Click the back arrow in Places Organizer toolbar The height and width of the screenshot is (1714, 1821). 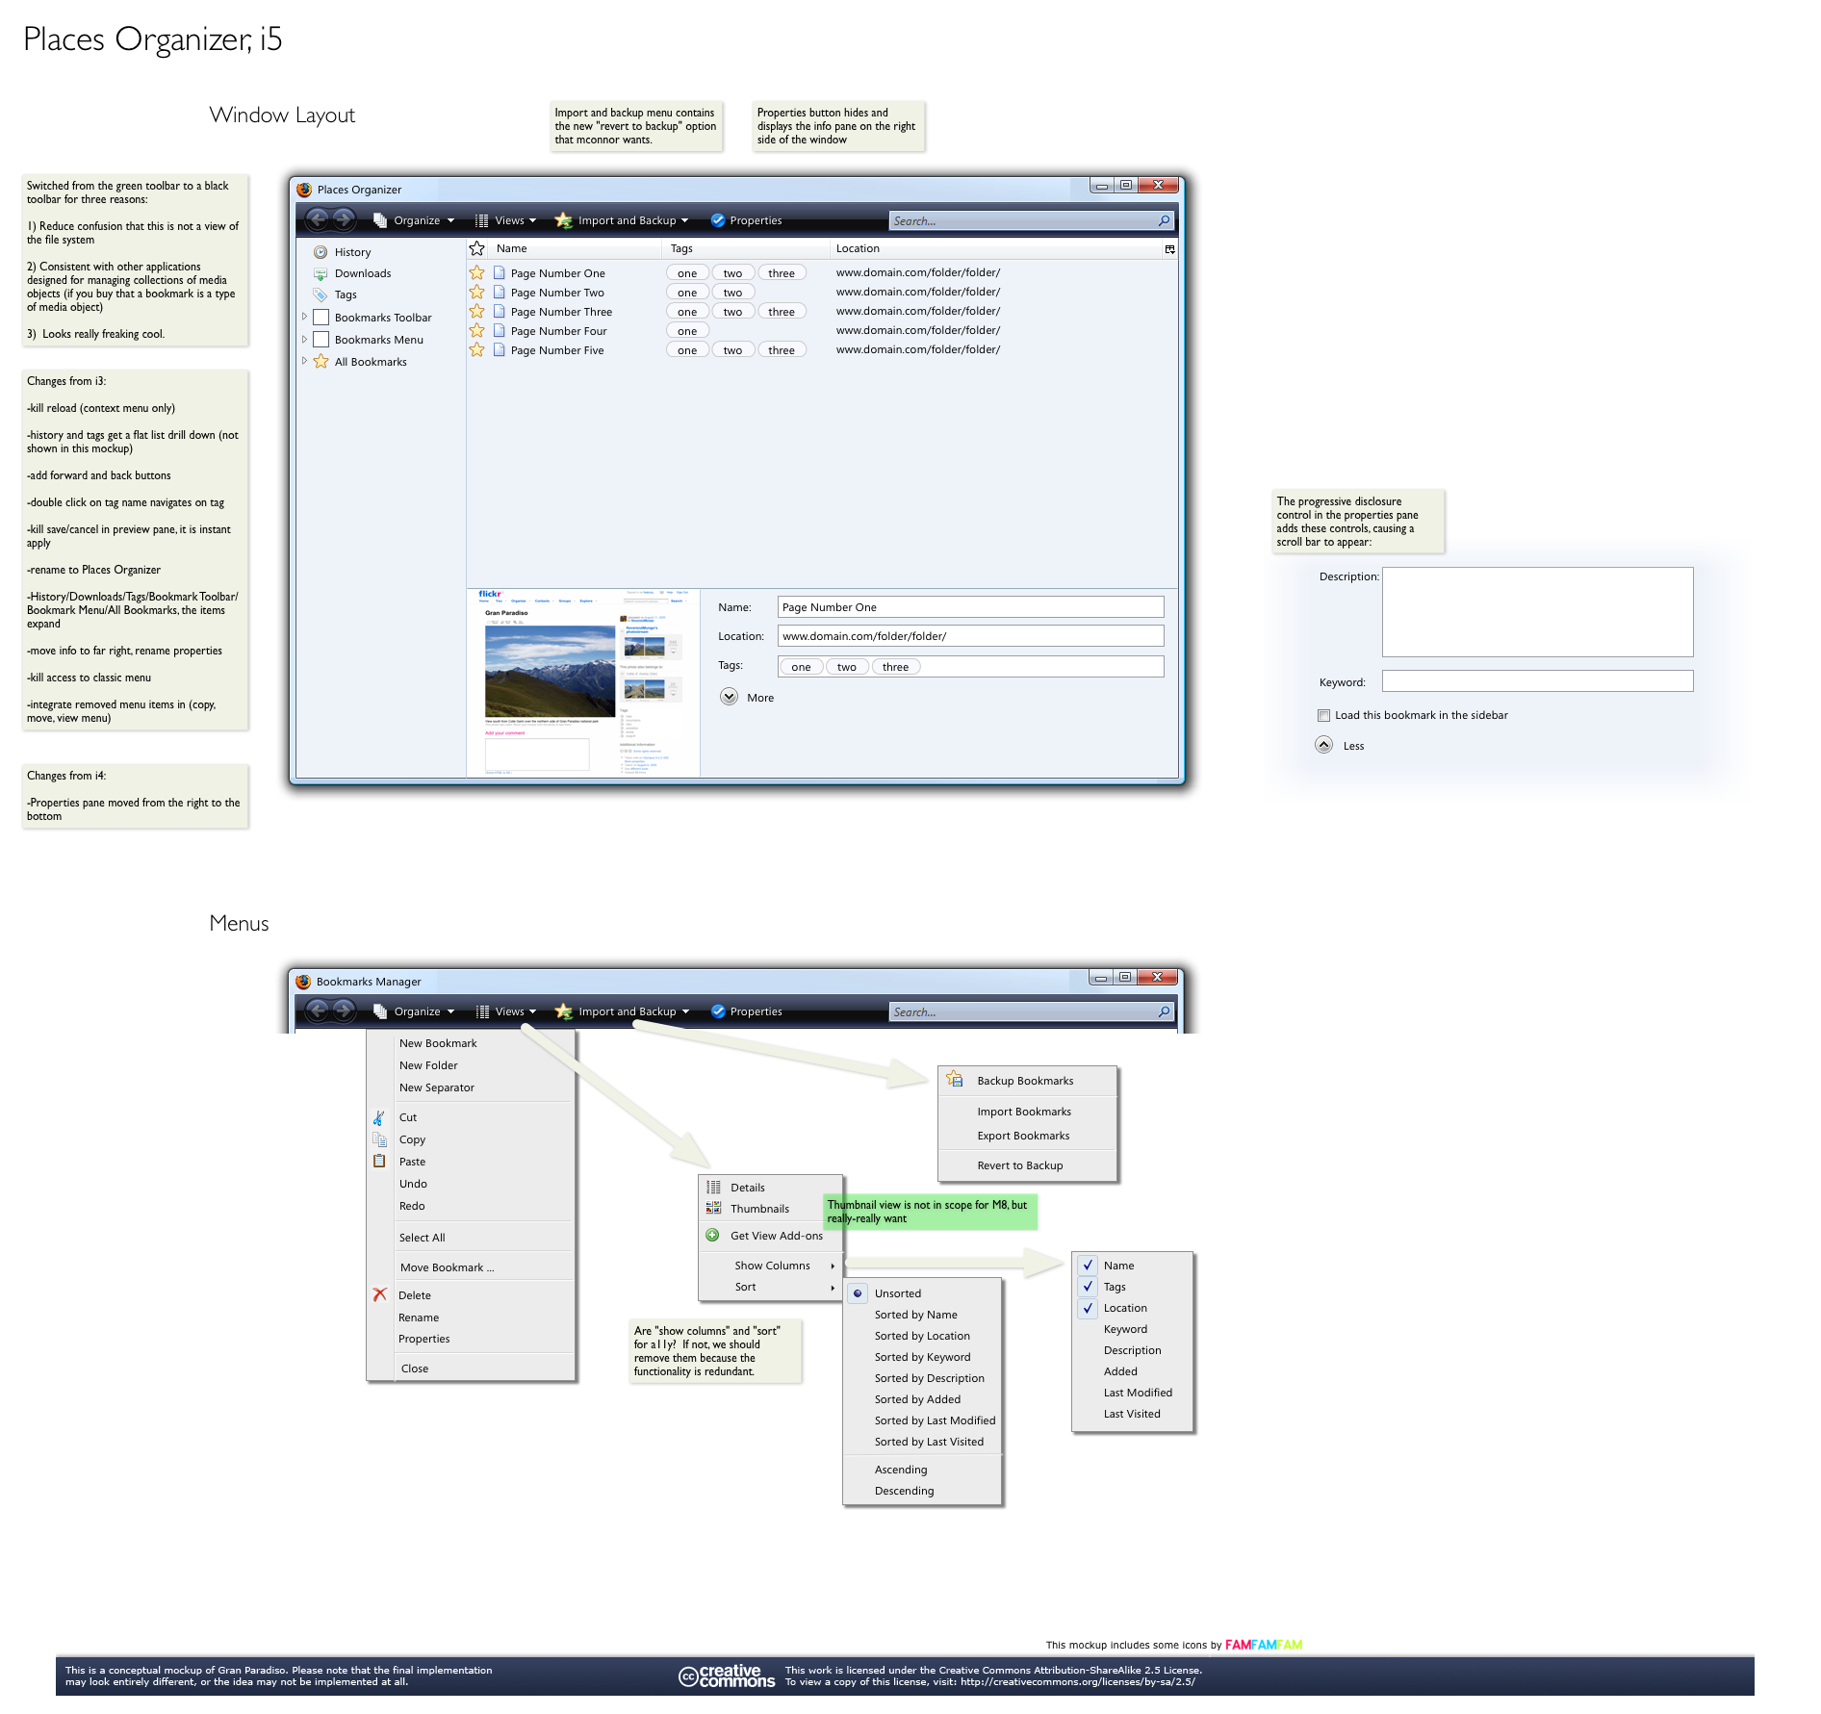[317, 220]
